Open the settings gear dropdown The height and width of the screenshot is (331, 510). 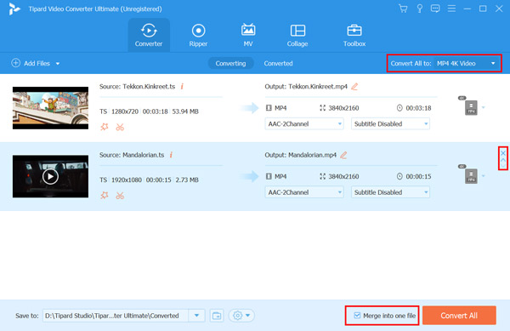click(241, 316)
